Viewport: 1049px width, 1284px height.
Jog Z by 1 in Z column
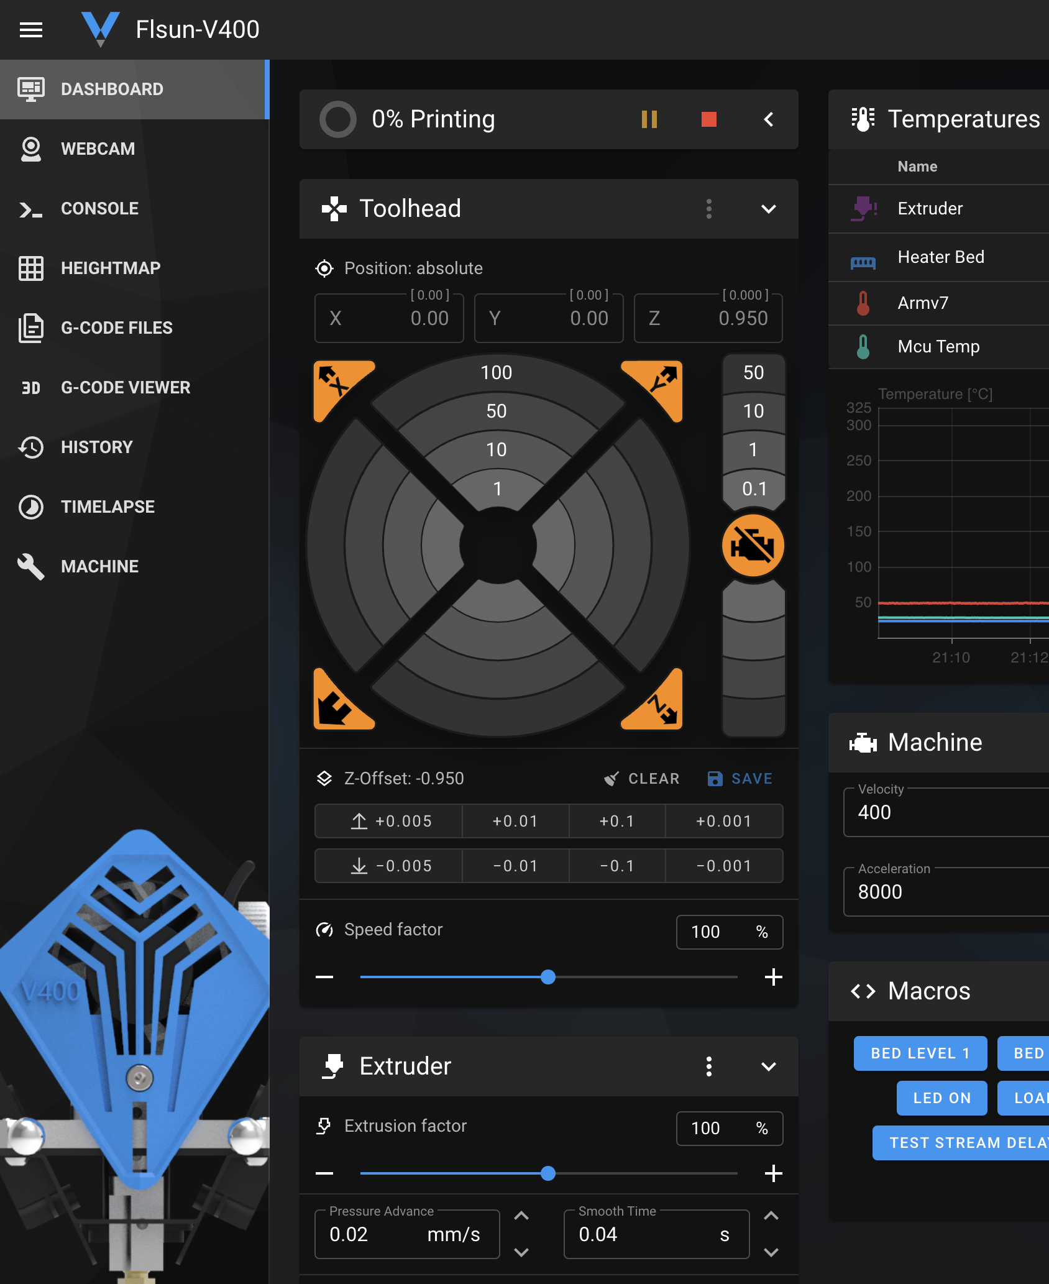pos(754,449)
